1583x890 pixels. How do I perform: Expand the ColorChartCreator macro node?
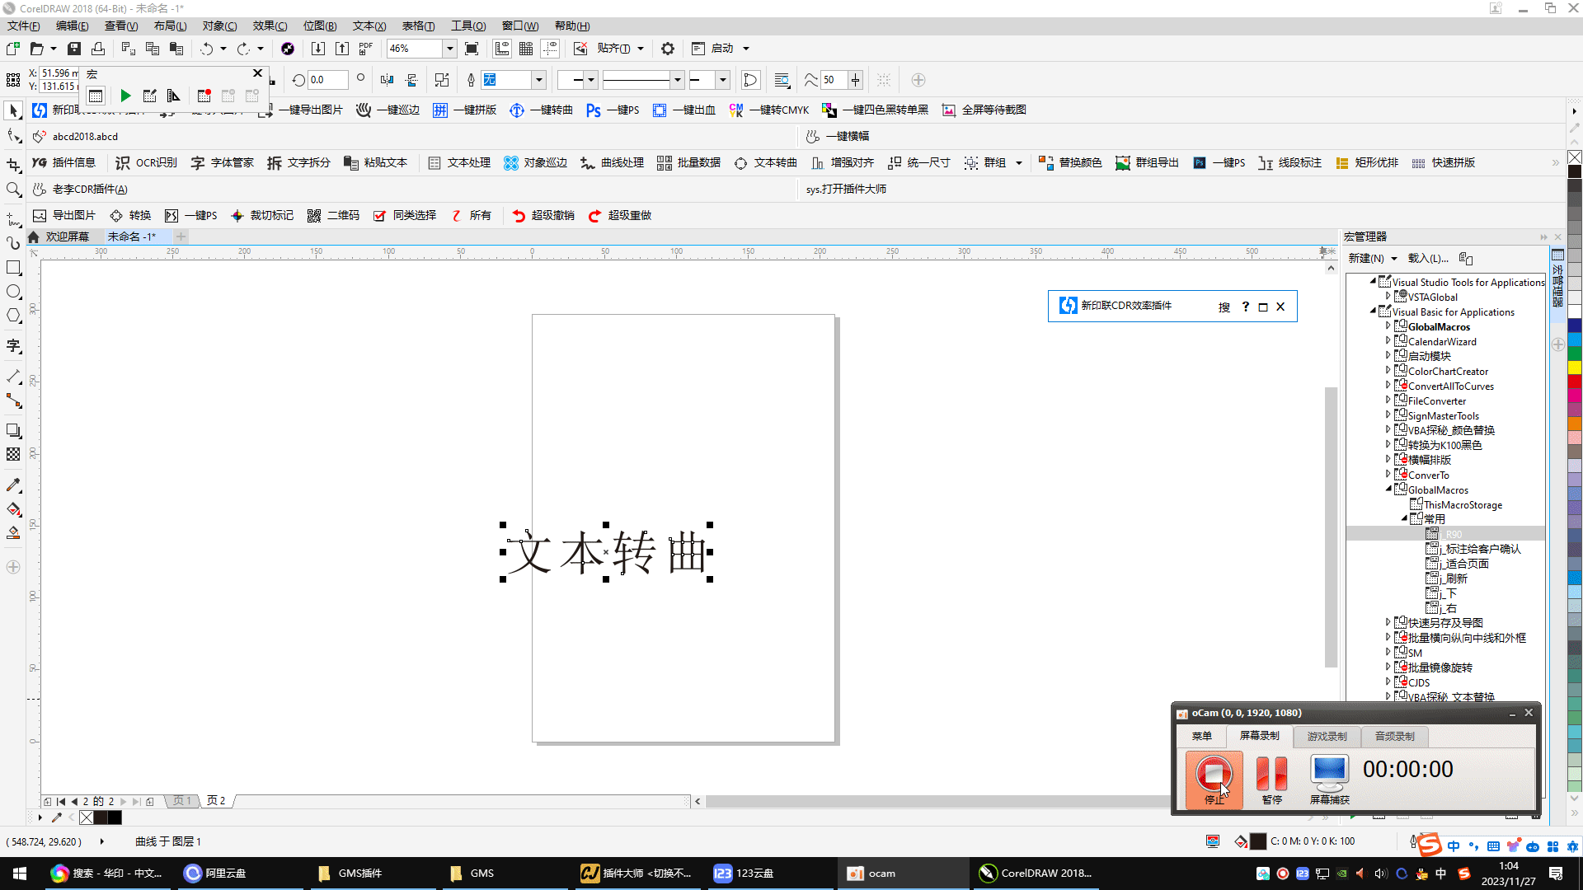[x=1388, y=371]
